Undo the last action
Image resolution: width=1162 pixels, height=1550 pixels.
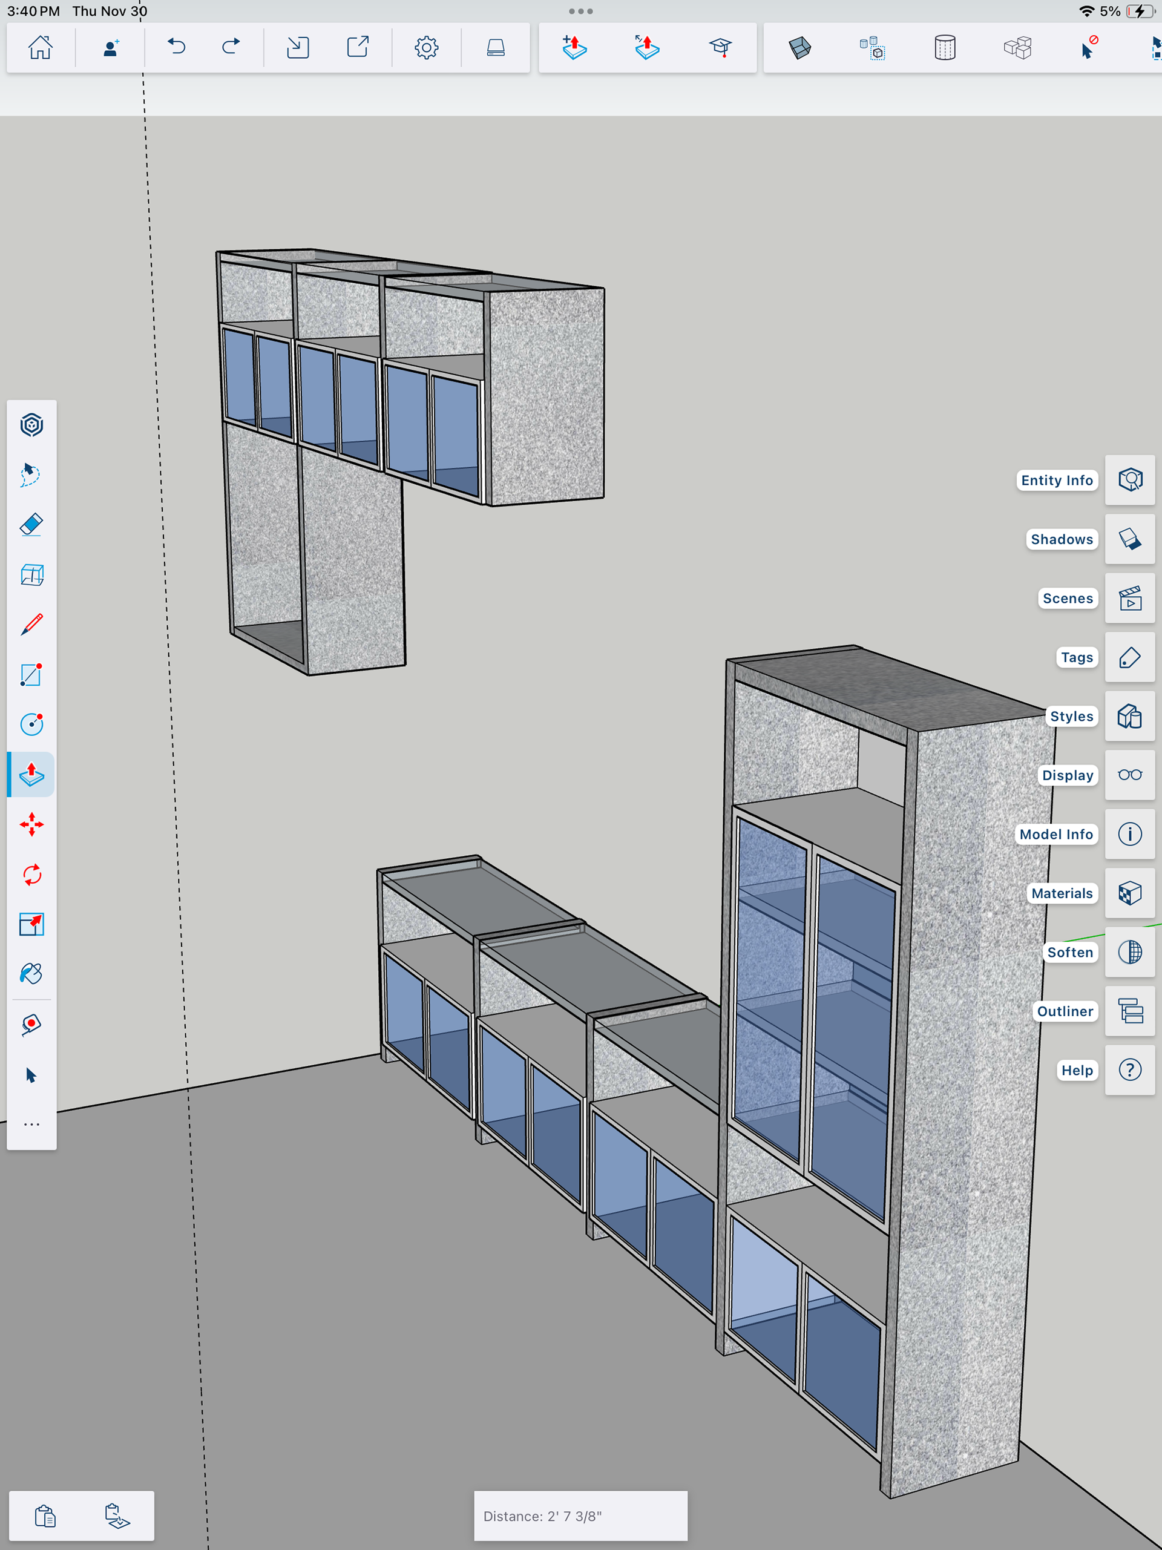click(x=177, y=48)
